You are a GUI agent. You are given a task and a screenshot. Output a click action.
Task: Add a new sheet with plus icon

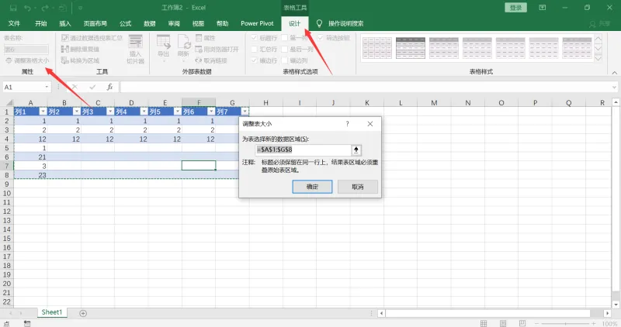(x=83, y=313)
